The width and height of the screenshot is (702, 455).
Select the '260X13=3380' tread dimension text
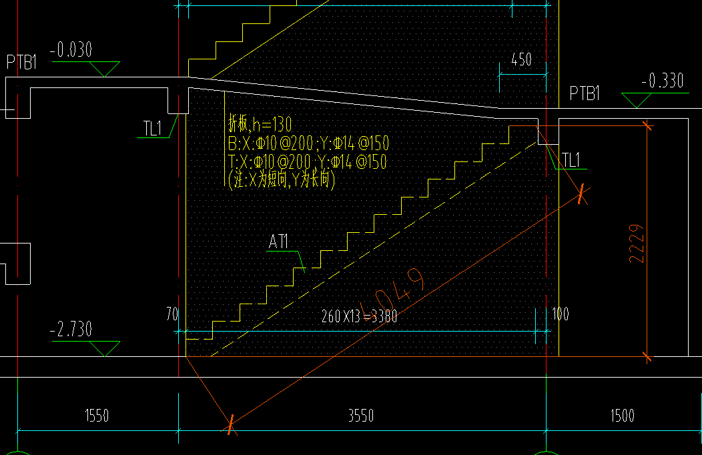[360, 317]
